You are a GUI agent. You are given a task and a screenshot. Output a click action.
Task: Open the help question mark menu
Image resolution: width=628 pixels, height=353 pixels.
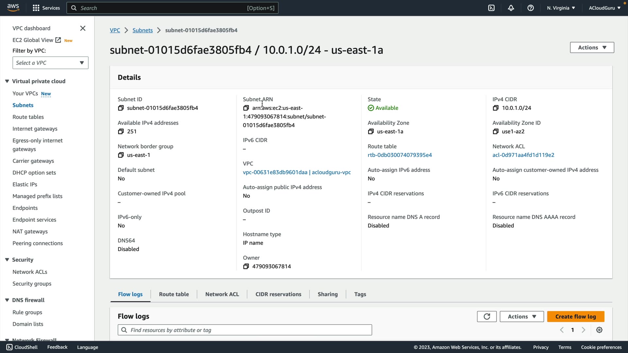[531, 8]
